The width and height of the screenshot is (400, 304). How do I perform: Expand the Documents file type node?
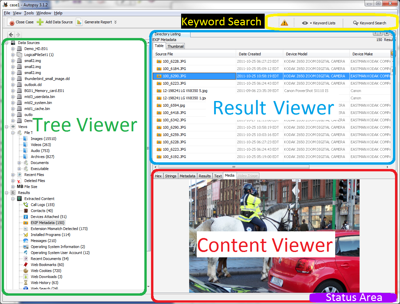[x=19, y=163]
